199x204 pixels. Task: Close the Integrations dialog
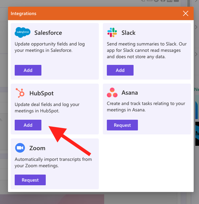point(186,13)
